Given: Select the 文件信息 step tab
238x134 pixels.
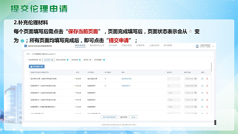Looking at the screenshot, I should (48, 60).
